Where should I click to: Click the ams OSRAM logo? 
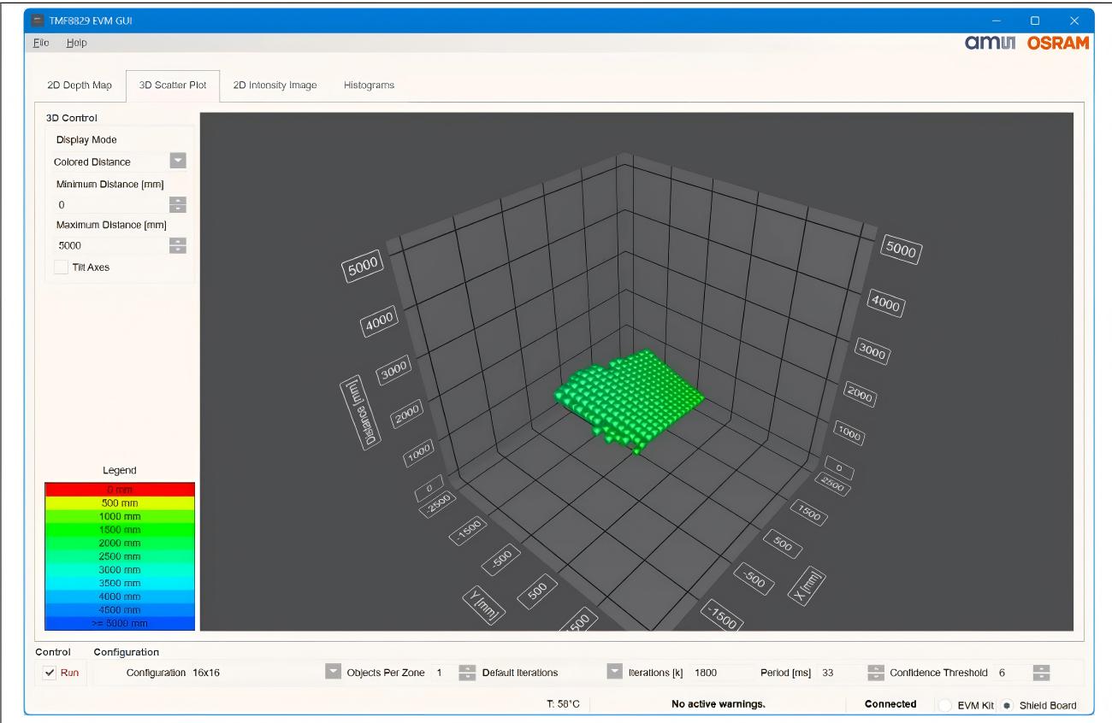coord(1026,43)
